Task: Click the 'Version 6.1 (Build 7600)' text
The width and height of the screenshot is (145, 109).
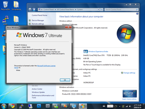Action: point(22,47)
